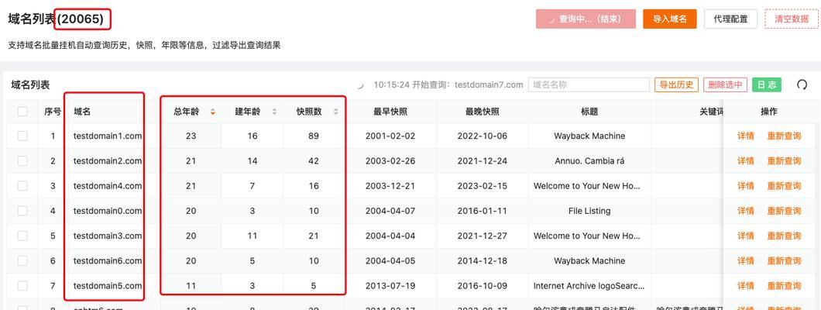Check the box for testdomain6.com row

pos(22,260)
